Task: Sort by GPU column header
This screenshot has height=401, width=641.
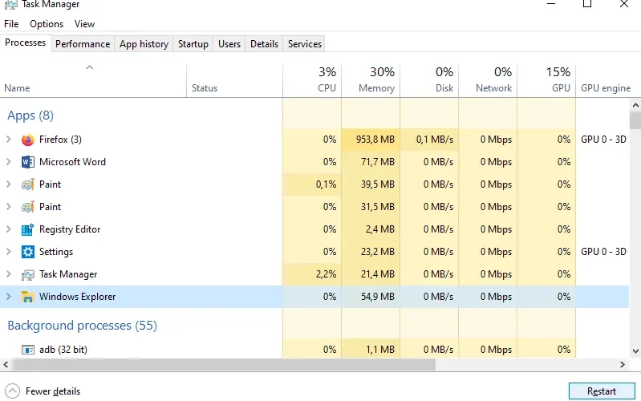Action: 546,81
